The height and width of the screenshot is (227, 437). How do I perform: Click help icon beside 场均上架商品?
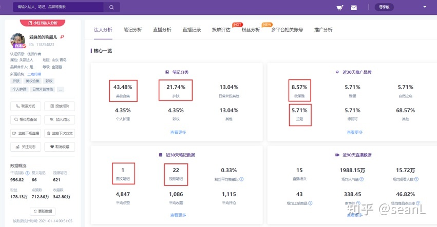[x=310, y=203]
